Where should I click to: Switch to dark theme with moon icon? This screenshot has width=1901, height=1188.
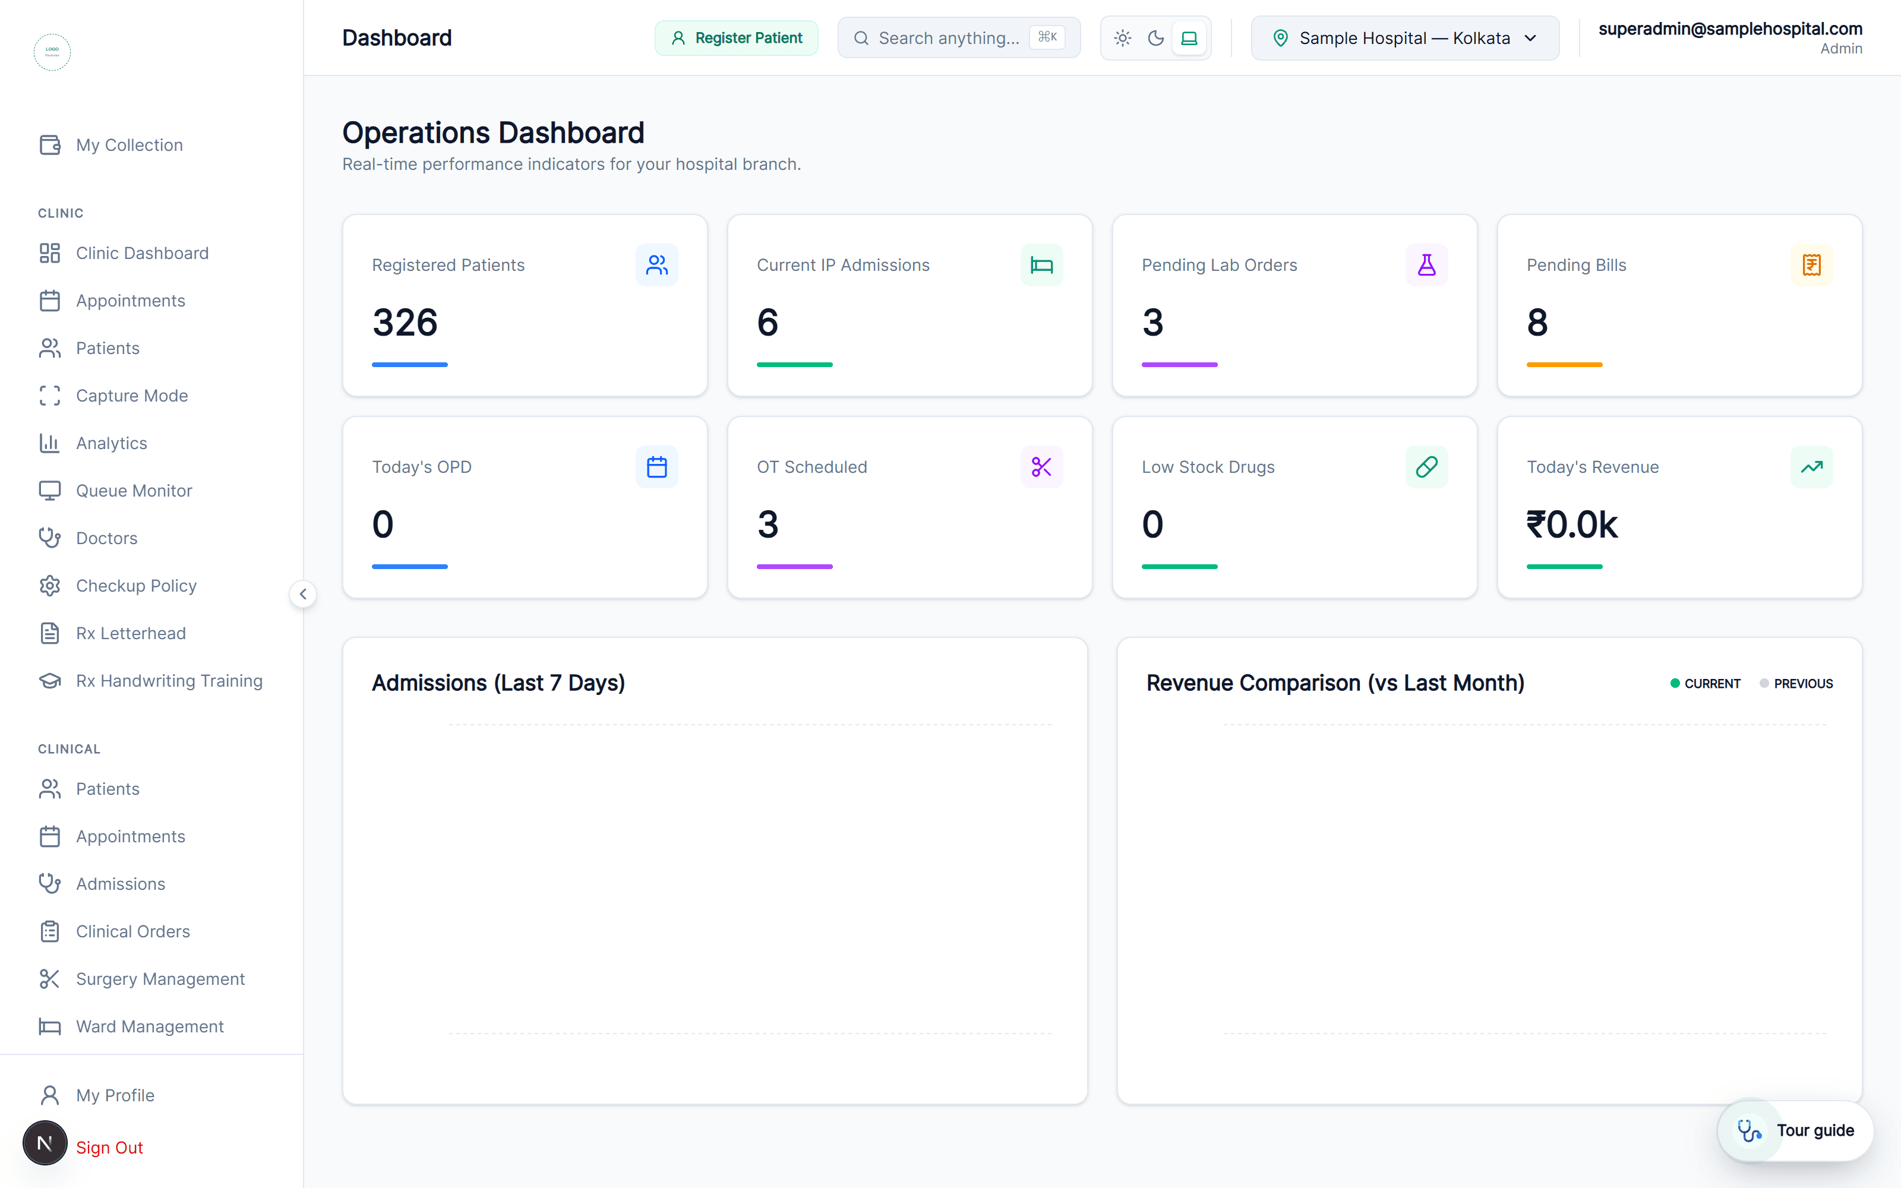[x=1155, y=37]
